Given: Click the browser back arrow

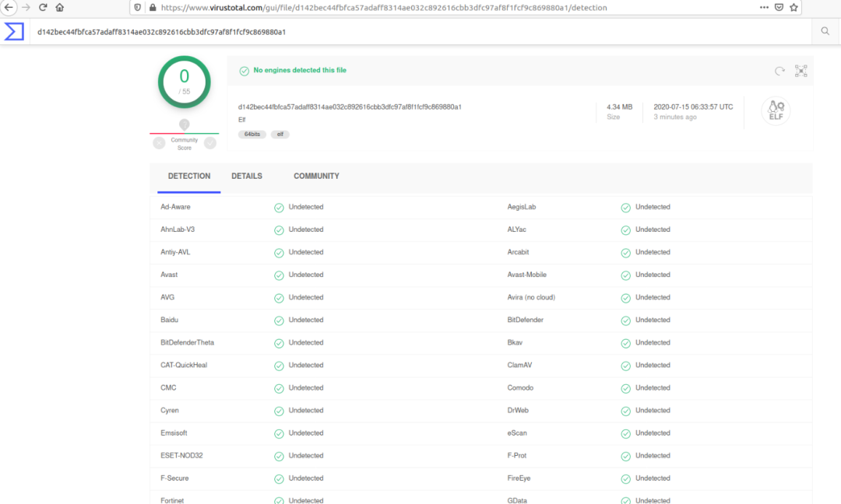Looking at the screenshot, I should coord(9,8).
